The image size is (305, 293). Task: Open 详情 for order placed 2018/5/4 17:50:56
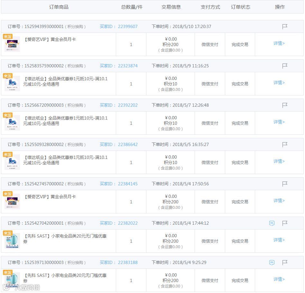(279, 200)
